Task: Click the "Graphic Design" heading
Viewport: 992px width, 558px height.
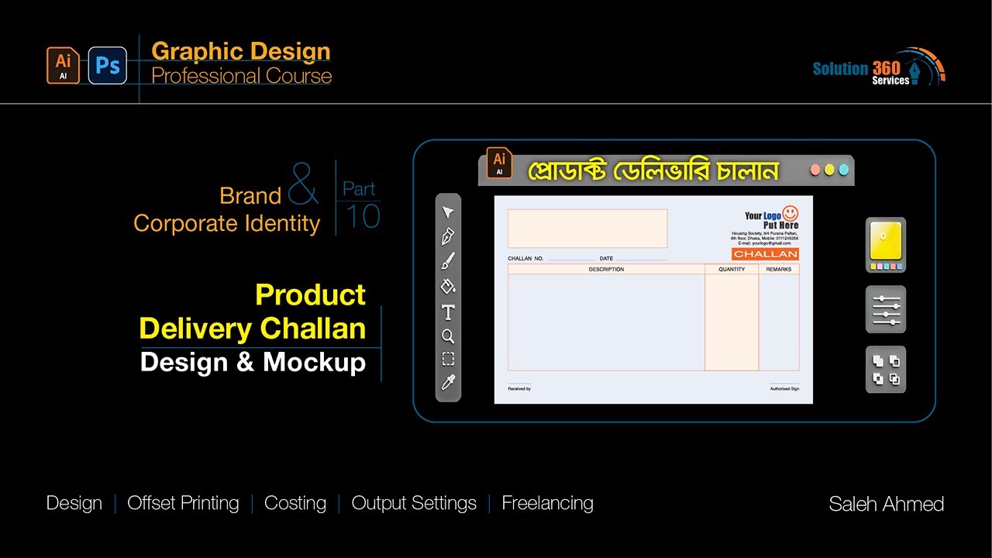Action: click(x=241, y=51)
